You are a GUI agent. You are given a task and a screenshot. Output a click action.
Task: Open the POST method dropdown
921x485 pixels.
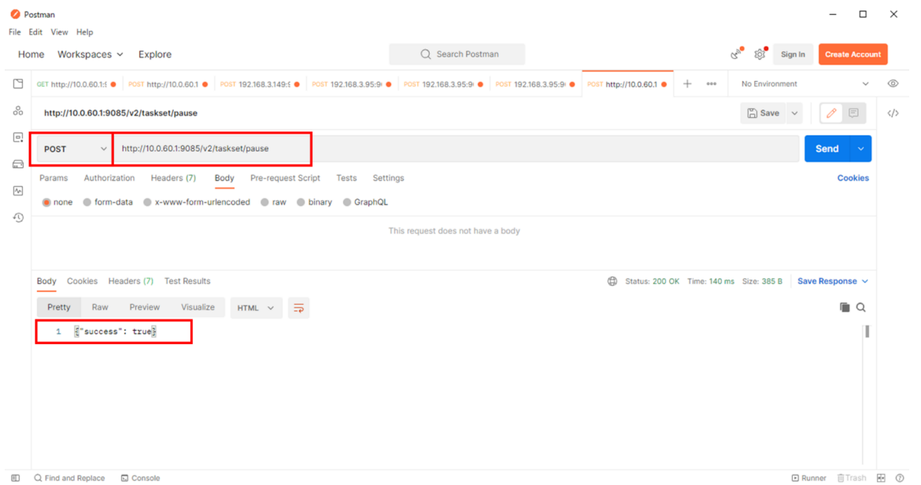(75, 149)
